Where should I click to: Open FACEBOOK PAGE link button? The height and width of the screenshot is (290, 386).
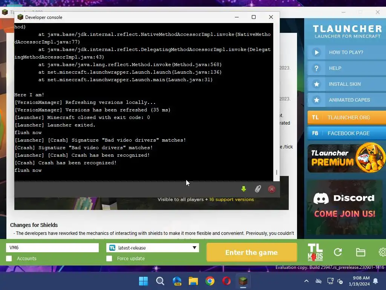(347, 133)
